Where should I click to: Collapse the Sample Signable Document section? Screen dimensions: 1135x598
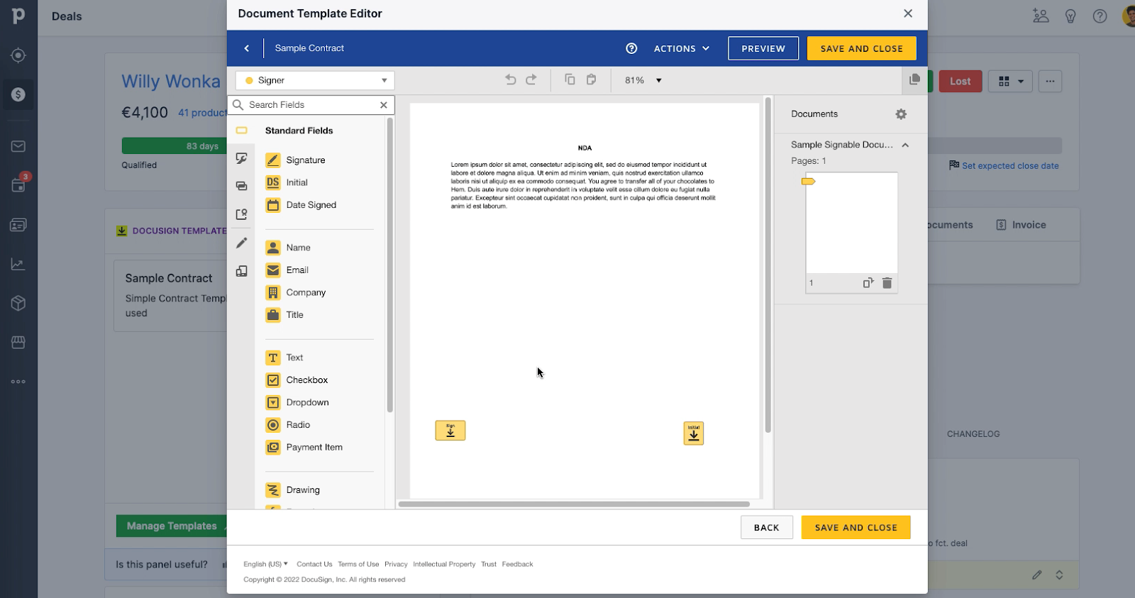point(905,145)
